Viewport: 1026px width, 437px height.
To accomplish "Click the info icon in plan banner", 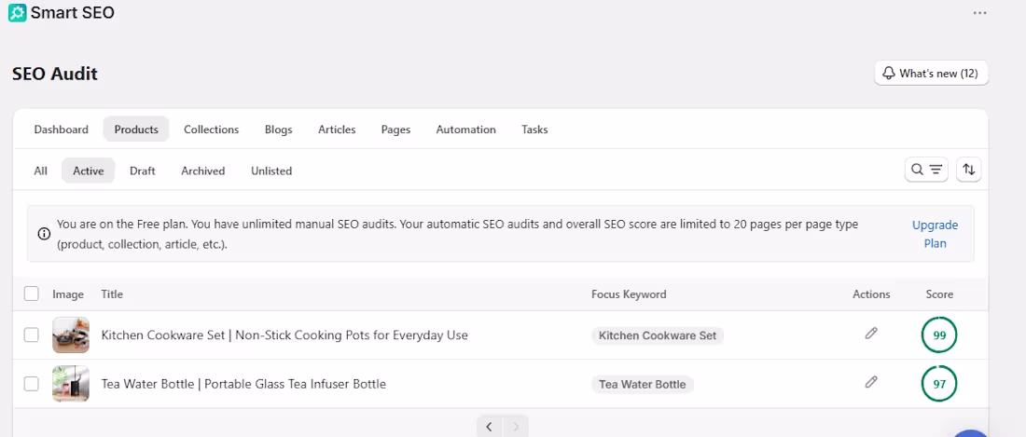I will pos(44,234).
